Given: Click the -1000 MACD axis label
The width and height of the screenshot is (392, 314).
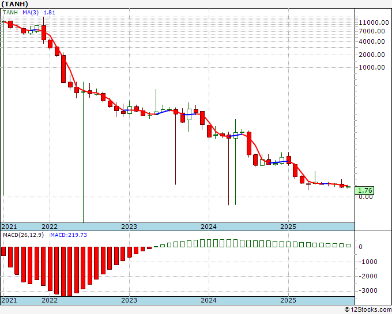Looking at the screenshot, I should tap(368, 262).
